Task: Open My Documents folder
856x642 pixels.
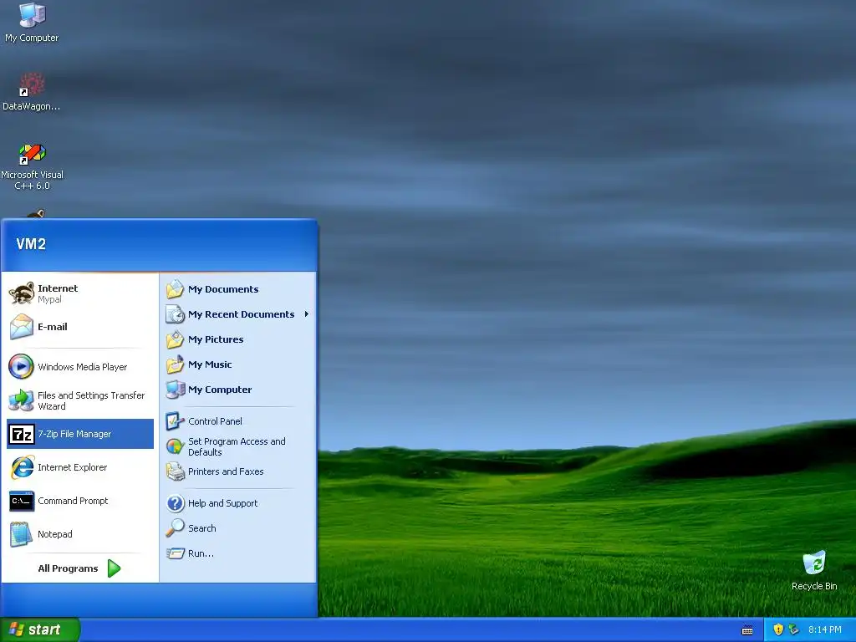Action: click(238, 289)
